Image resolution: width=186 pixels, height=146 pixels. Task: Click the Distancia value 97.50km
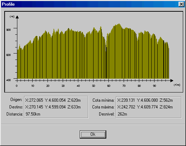(x=33, y=114)
